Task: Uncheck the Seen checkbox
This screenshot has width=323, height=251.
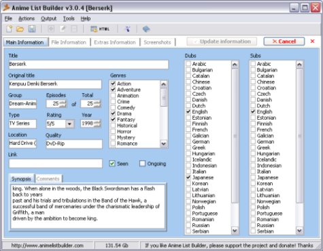Action: [x=112, y=163]
